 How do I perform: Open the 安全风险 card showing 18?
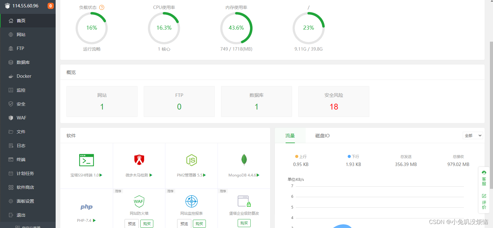point(334,102)
